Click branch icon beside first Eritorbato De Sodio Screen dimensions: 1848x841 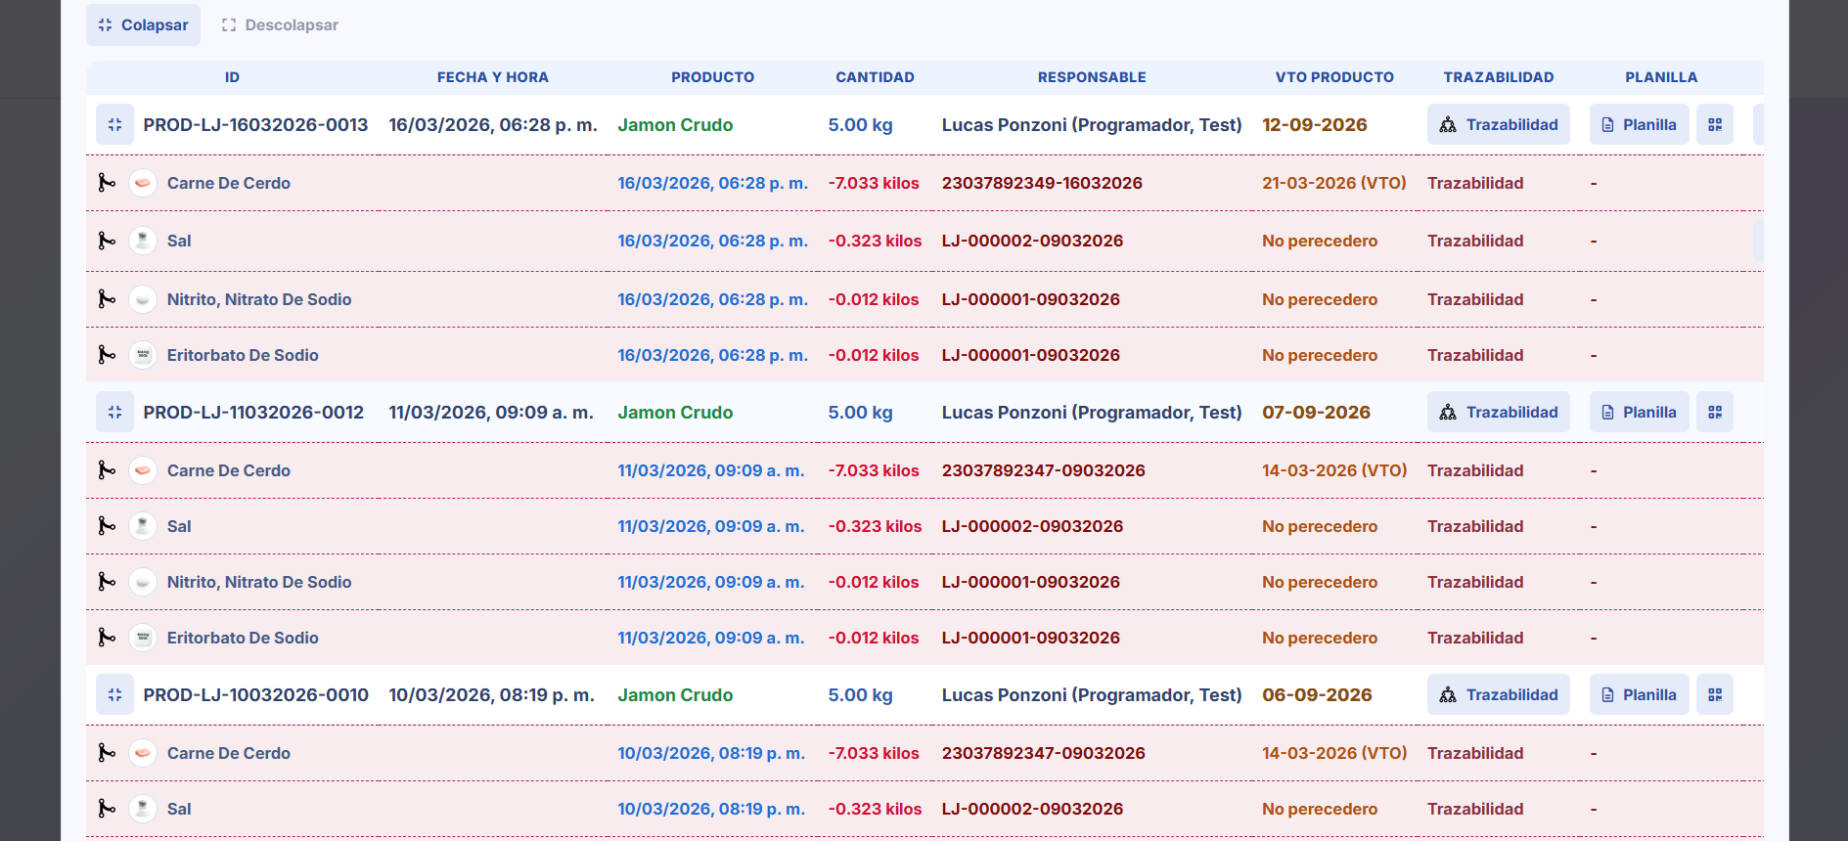107,355
